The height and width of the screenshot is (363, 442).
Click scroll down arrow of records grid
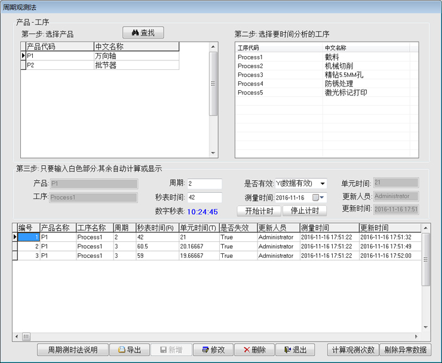(x=426, y=327)
